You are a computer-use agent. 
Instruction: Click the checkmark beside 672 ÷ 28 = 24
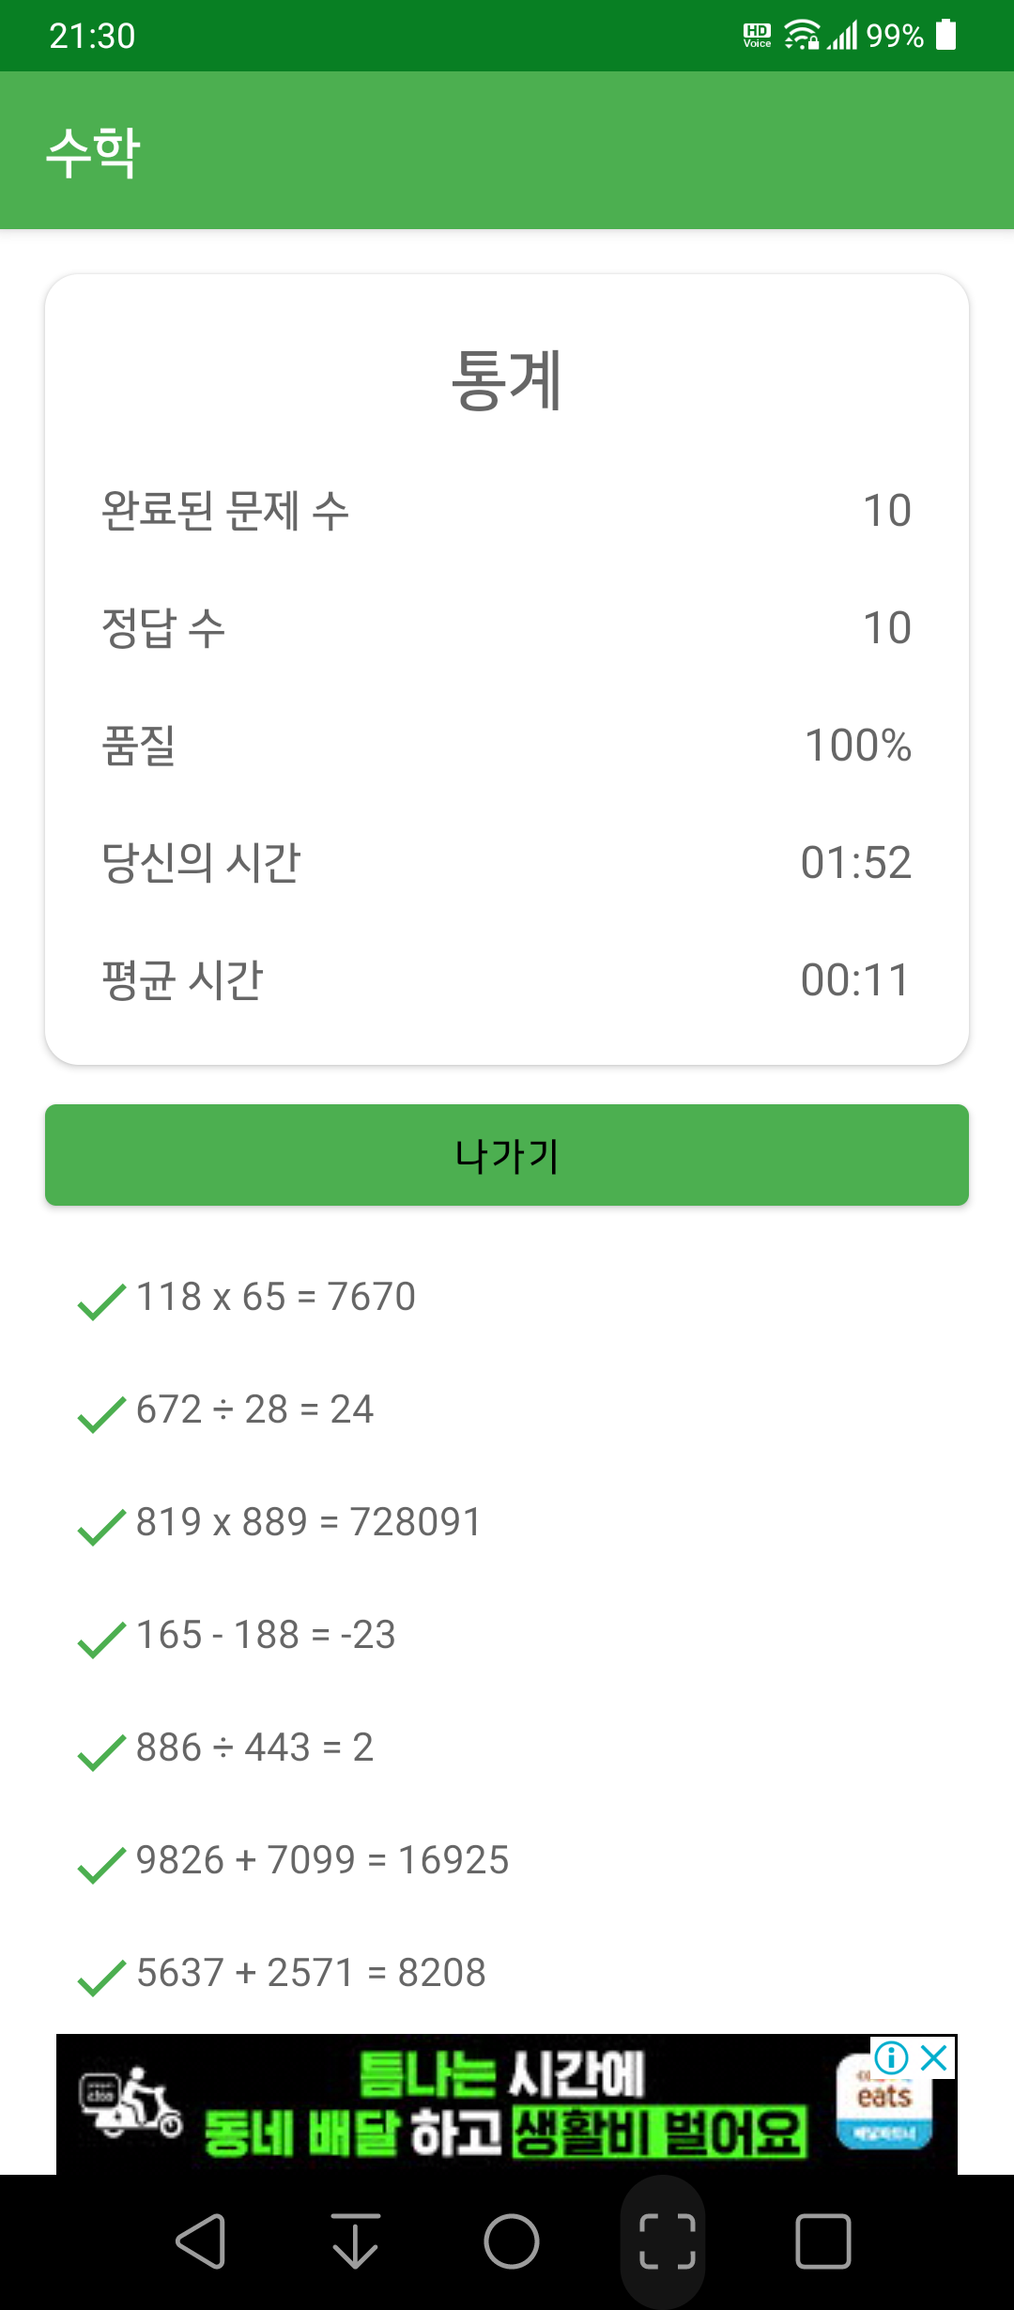101,1414
